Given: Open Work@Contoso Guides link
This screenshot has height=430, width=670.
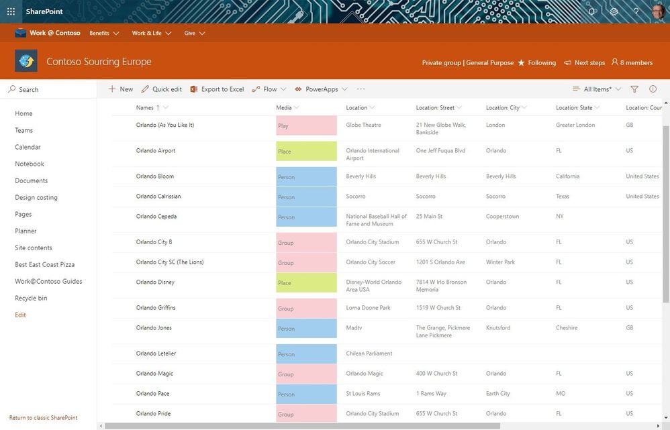Looking at the screenshot, I should [x=49, y=281].
